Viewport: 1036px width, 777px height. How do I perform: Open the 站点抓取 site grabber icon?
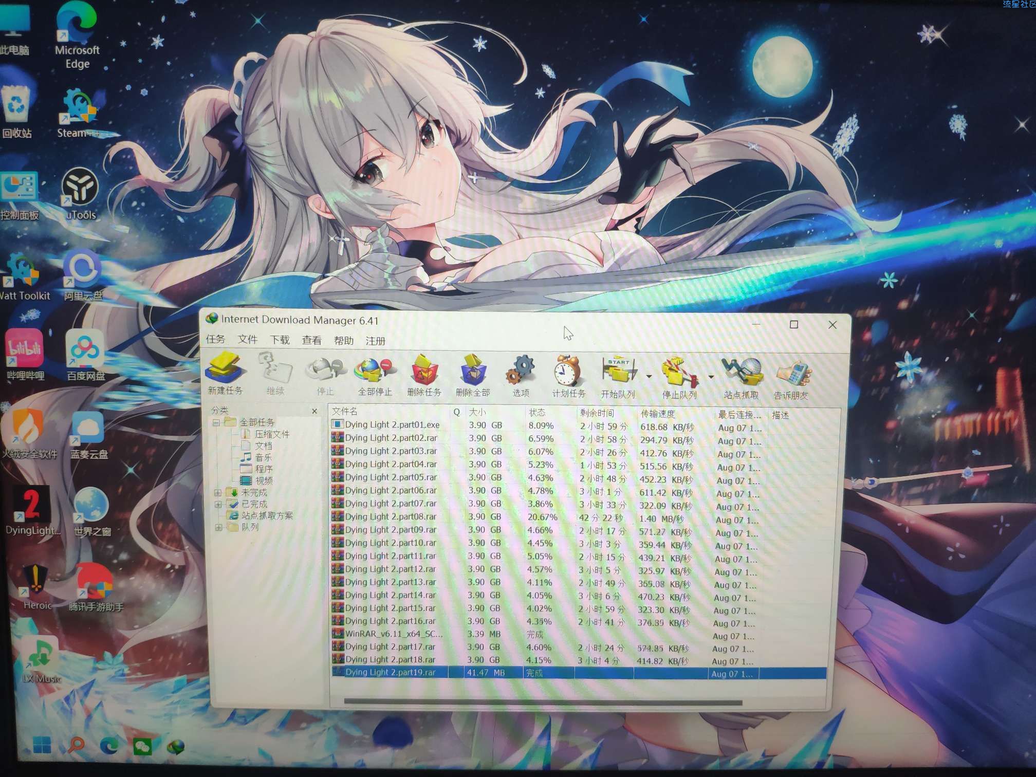click(x=741, y=378)
